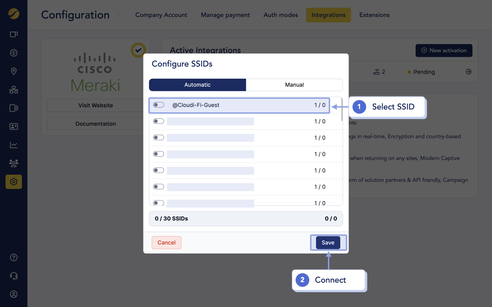Click the arrow icon next to Pending status
The image size is (492, 307).
coord(468,72)
